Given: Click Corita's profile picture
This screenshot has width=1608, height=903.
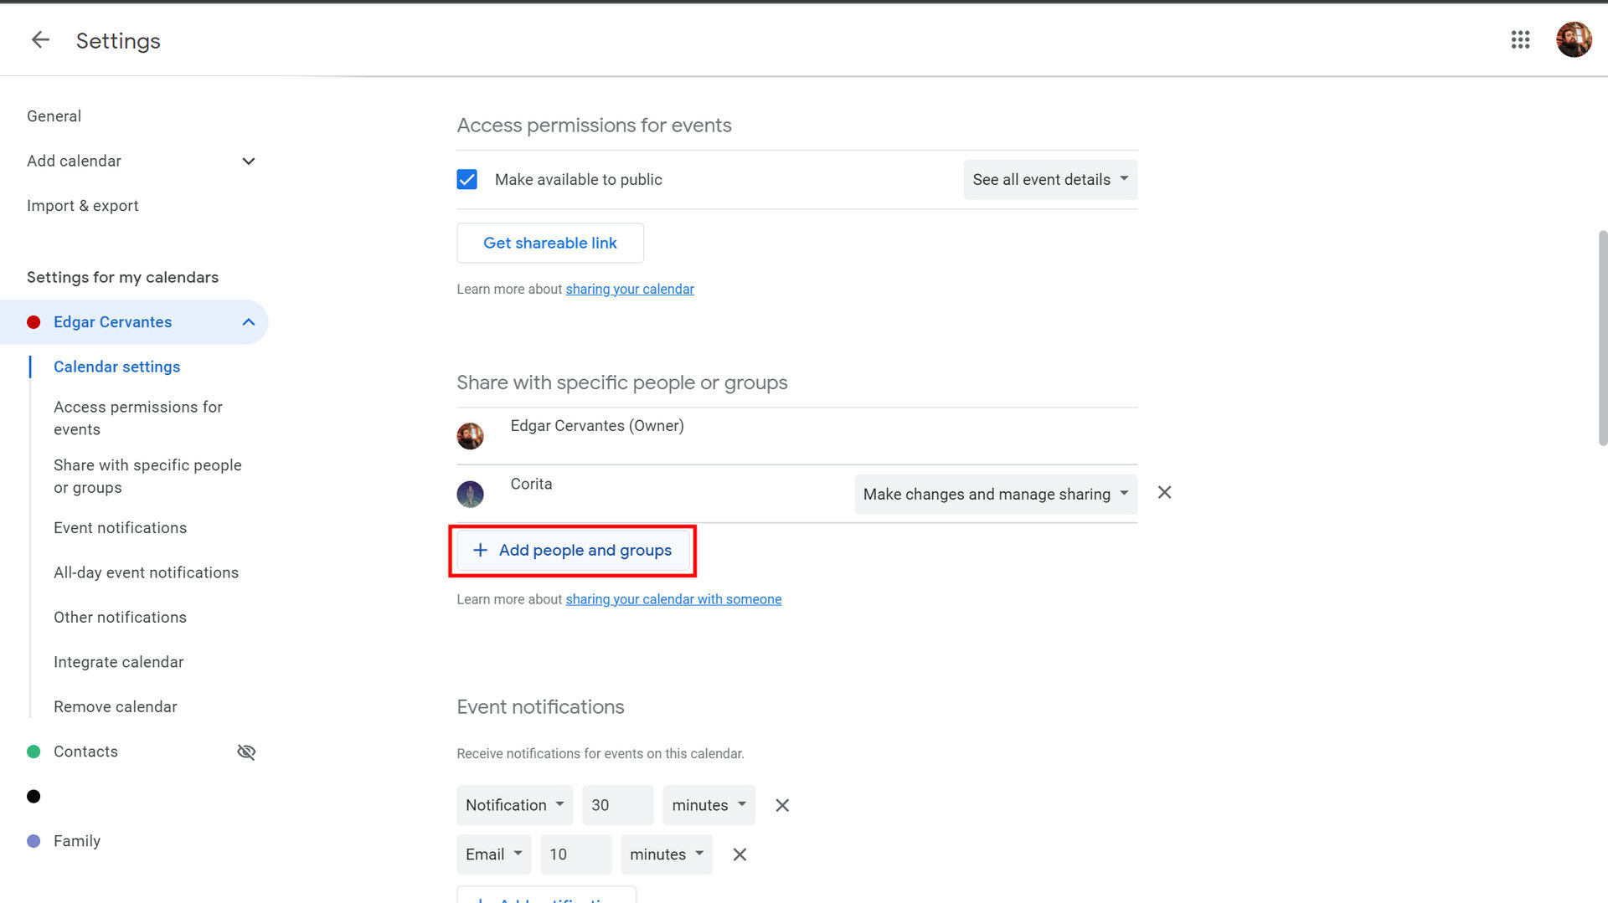Looking at the screenshot, I should [470, 494].
